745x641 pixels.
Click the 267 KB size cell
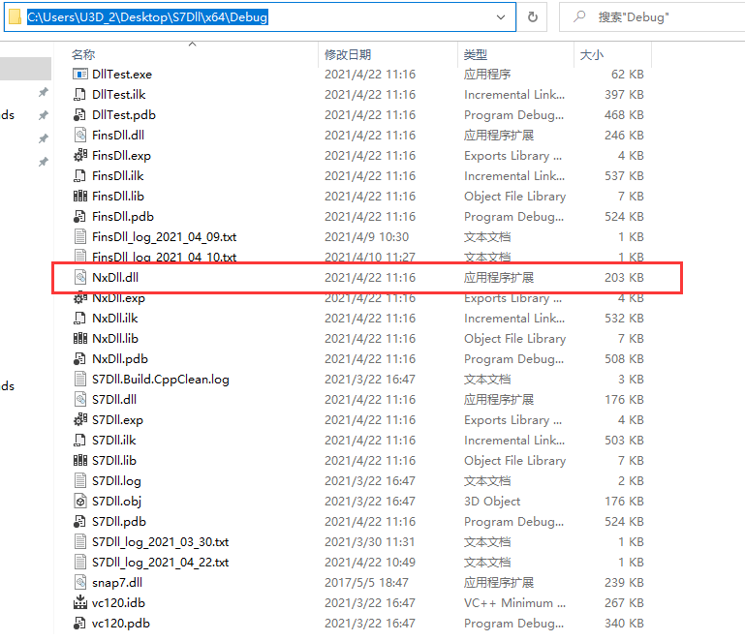624,602
